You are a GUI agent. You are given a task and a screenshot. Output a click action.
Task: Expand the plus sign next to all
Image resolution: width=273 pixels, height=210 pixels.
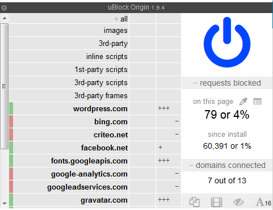pyautogui.click(x=116, y=19)
